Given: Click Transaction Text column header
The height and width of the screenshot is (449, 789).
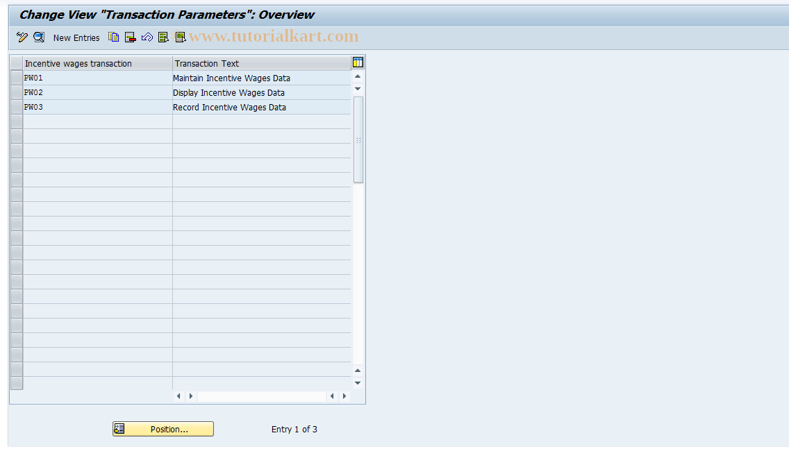Looking at the screenshot, I should (x=262, y=63).
